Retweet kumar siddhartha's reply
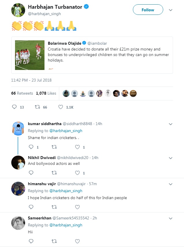Viewport: 184px width, 247px height. click(54, 147)
